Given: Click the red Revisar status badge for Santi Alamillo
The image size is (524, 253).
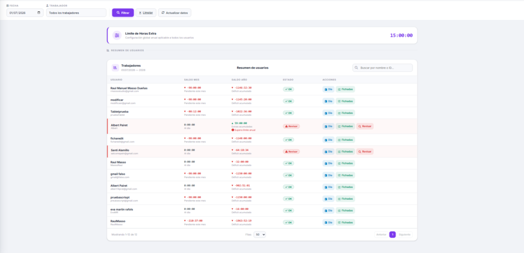Looking at the screenshot, I should coord(291,152).
